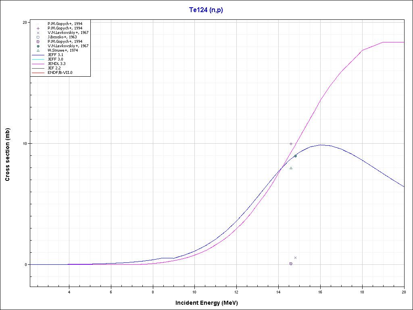Screen dimensions: 413x310
Task: Click the blue JEFF 3.1 line swatch
Action: [38, 55]
